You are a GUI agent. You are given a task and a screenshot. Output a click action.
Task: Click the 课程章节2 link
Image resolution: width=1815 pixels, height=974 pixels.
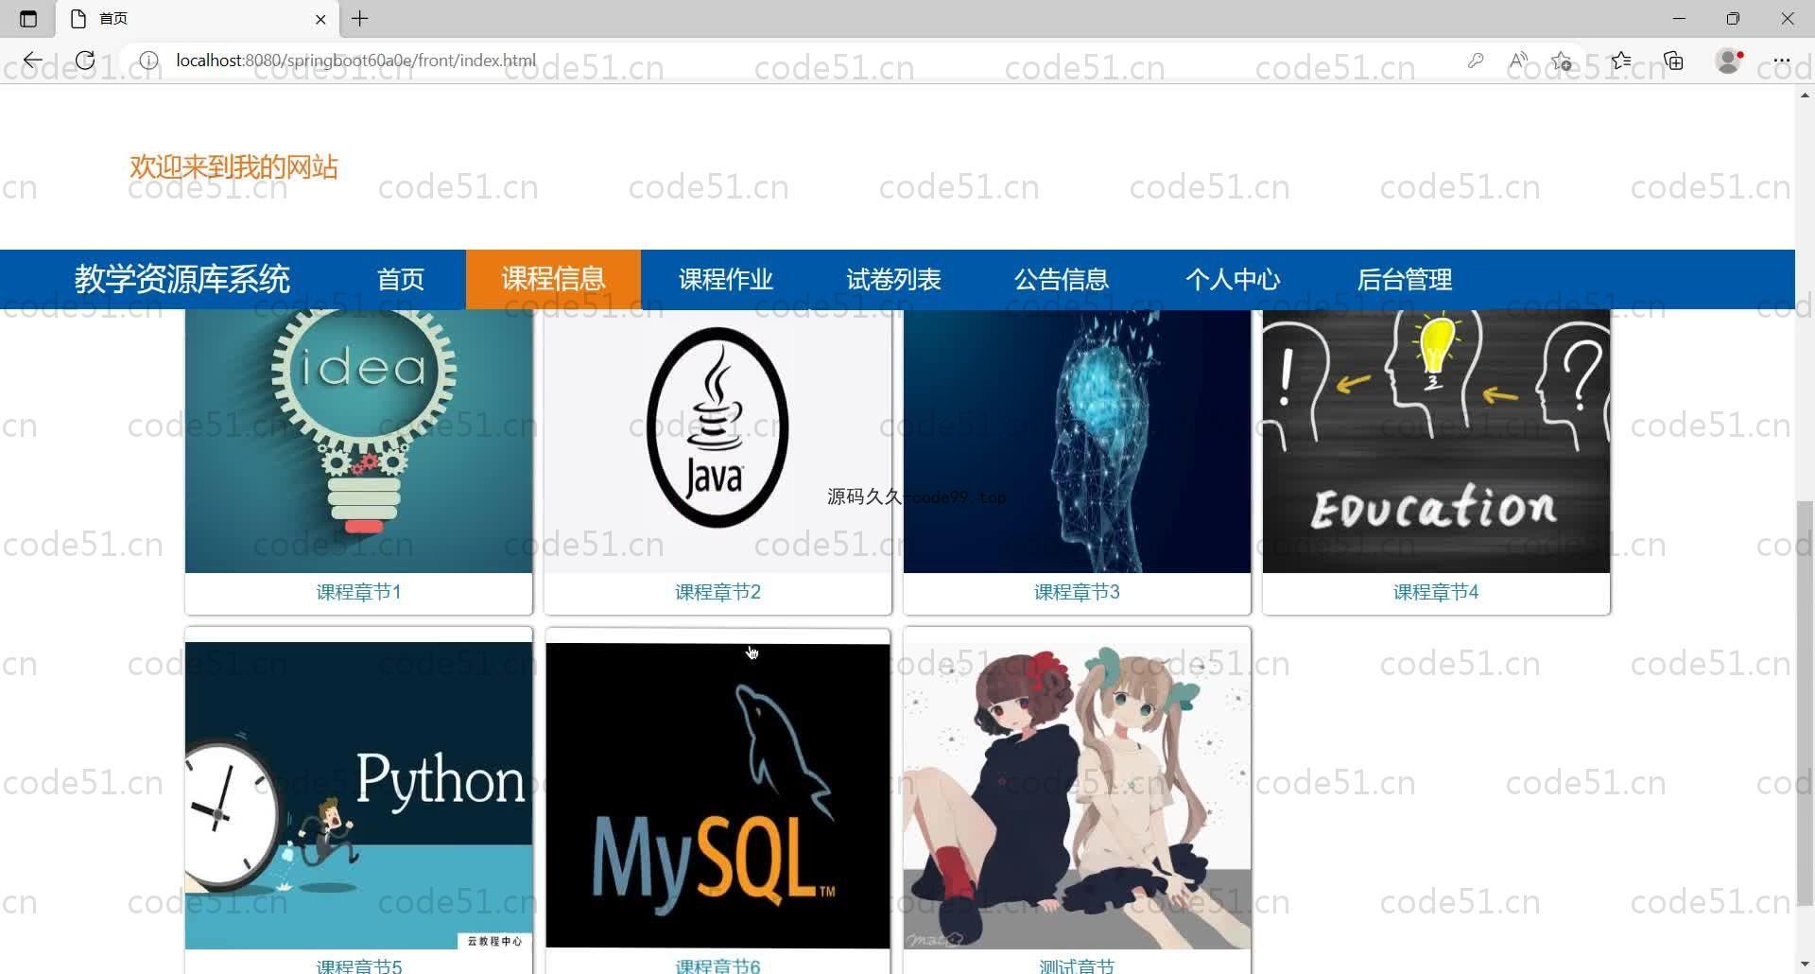[x=717, y=592]
